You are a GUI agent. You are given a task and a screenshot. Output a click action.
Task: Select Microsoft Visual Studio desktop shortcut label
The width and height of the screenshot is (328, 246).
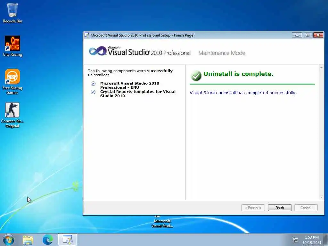162,223
